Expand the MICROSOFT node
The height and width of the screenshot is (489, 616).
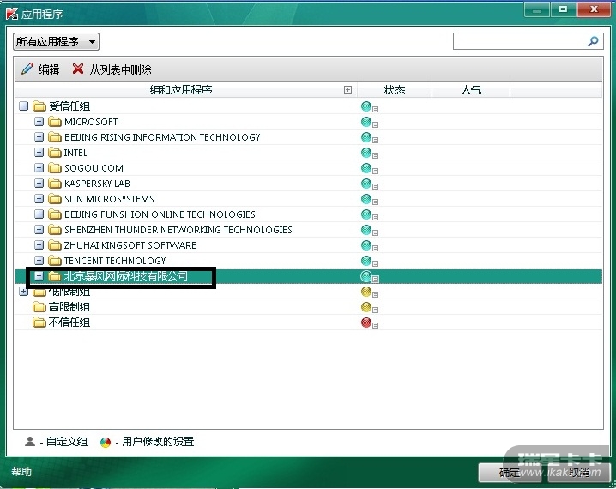(x=39, y=121)
